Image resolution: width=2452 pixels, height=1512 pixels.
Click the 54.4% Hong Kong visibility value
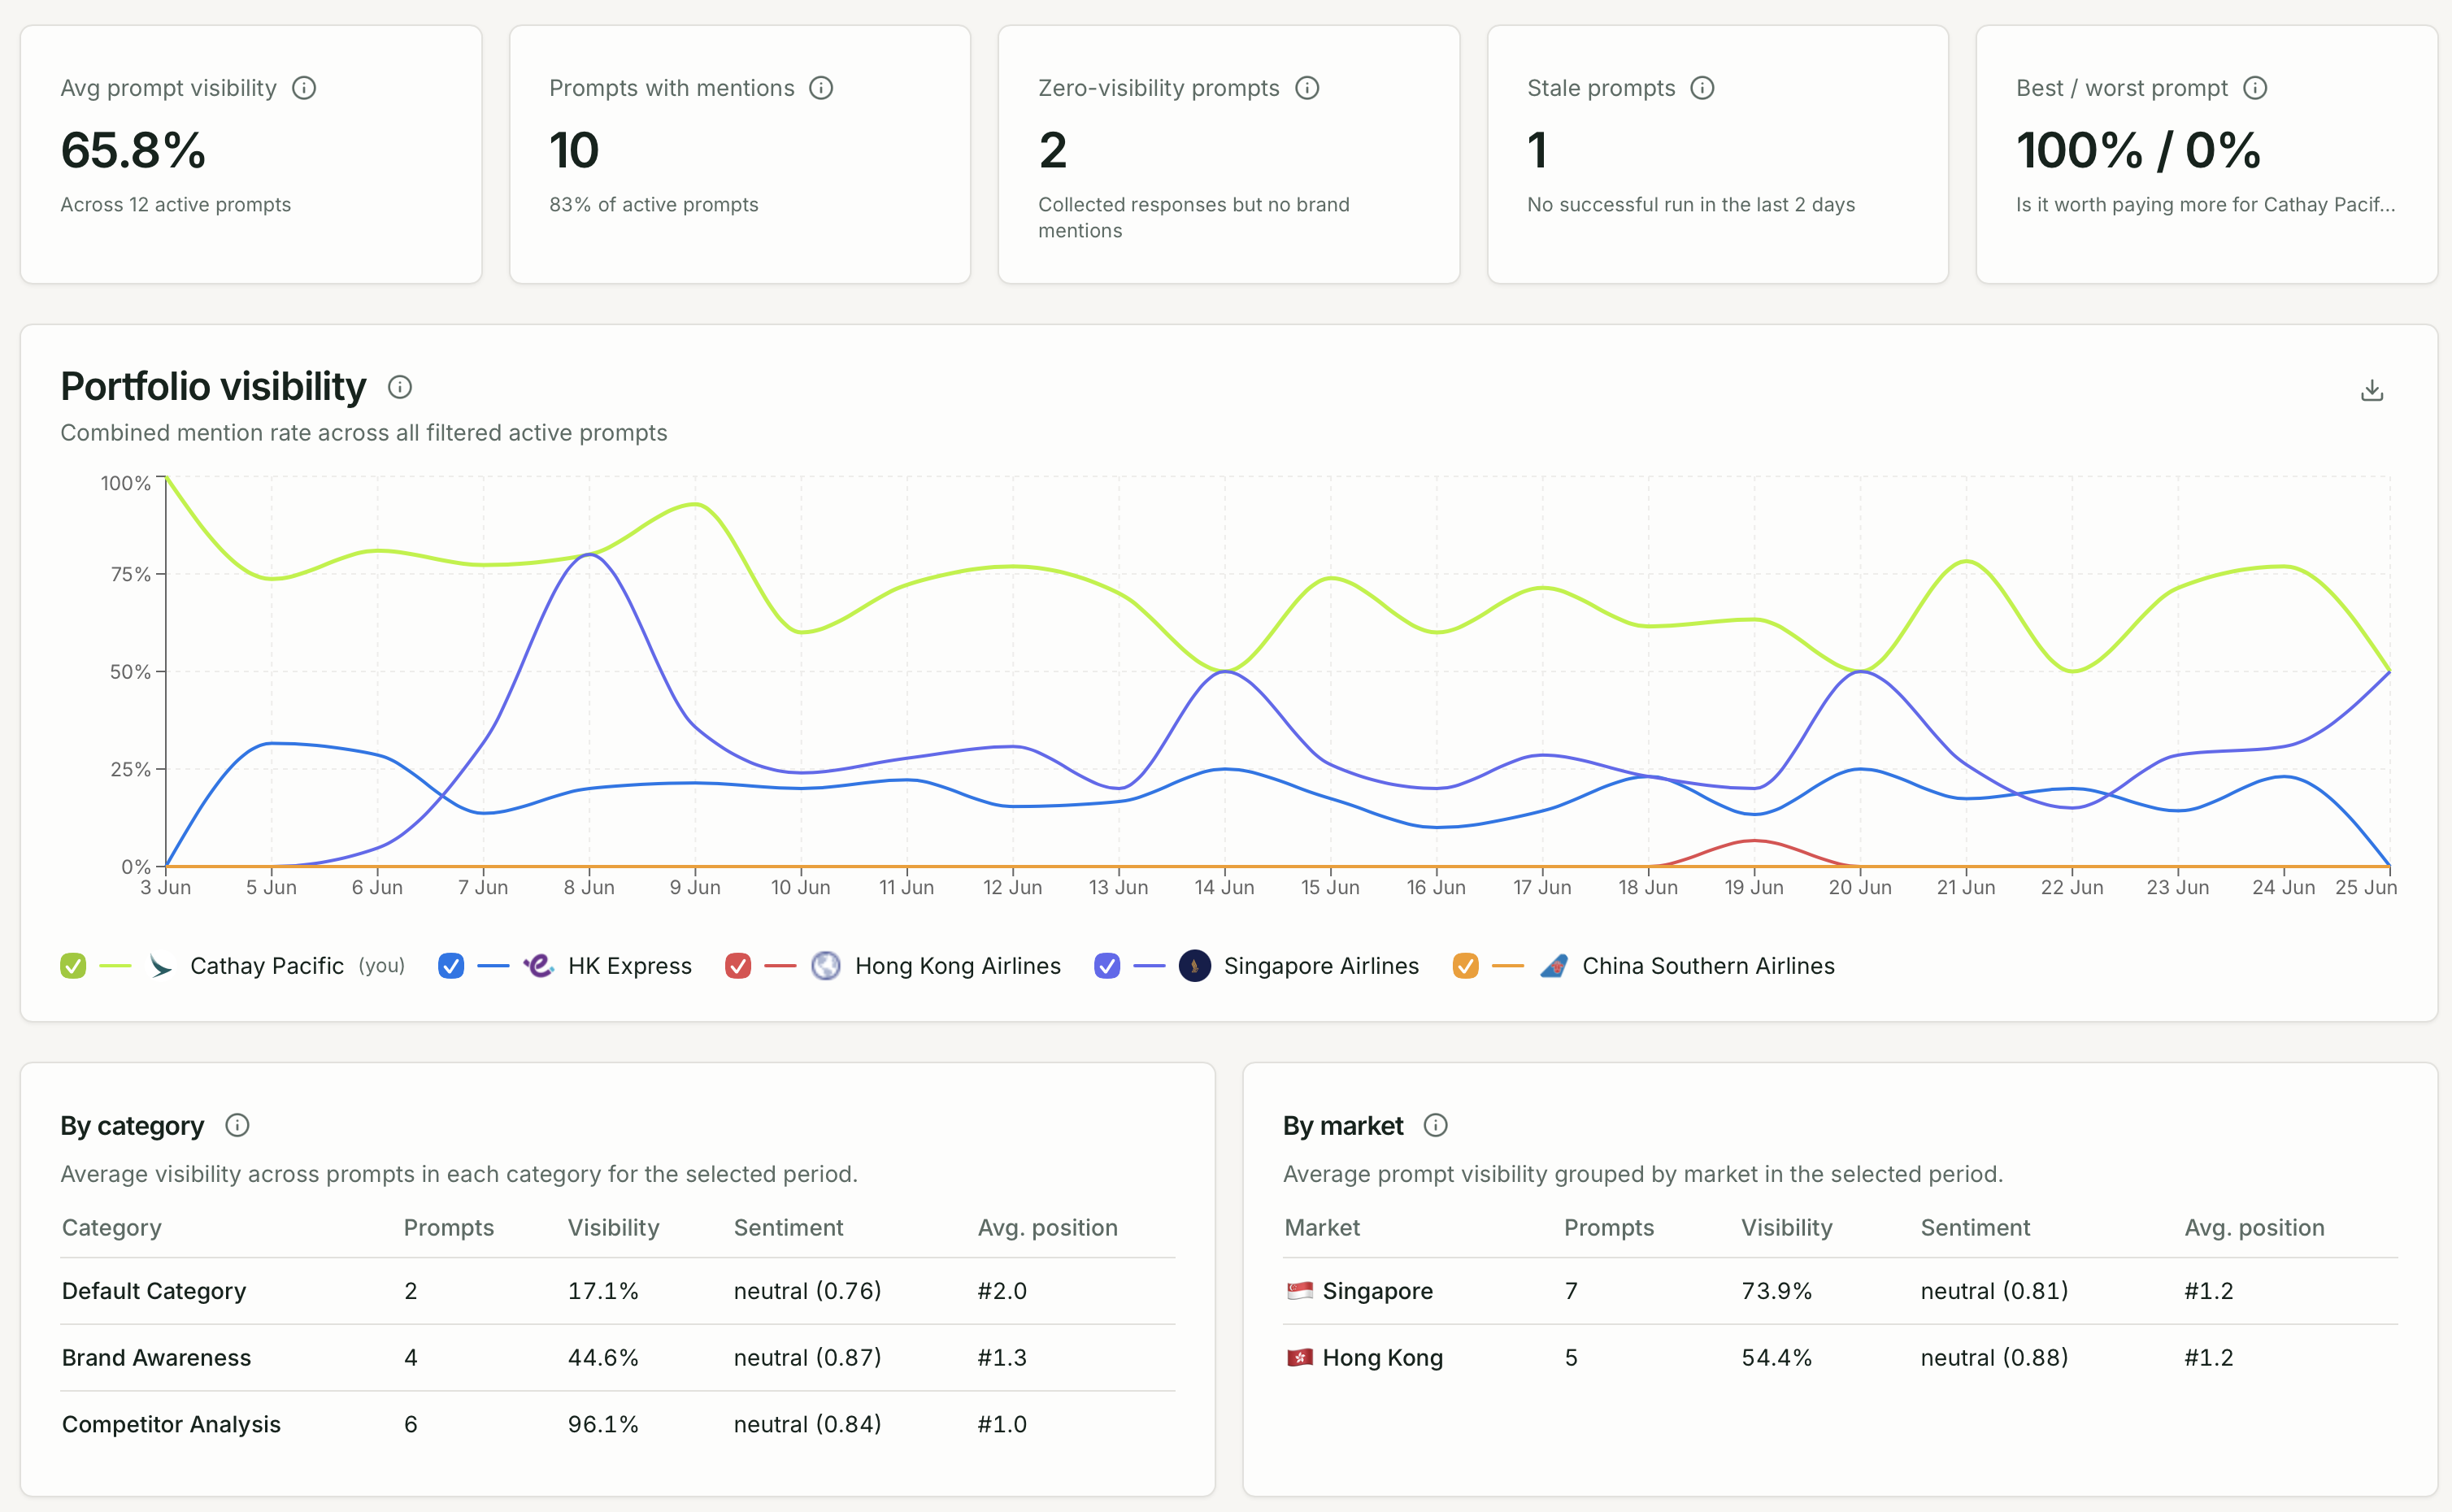1777,1358
